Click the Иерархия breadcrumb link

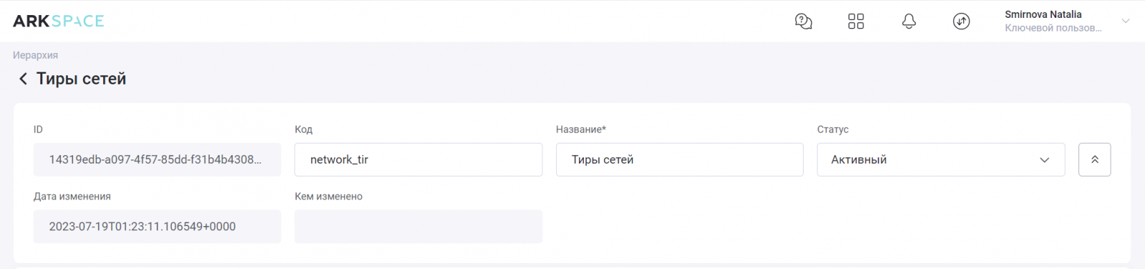(35, 55)
